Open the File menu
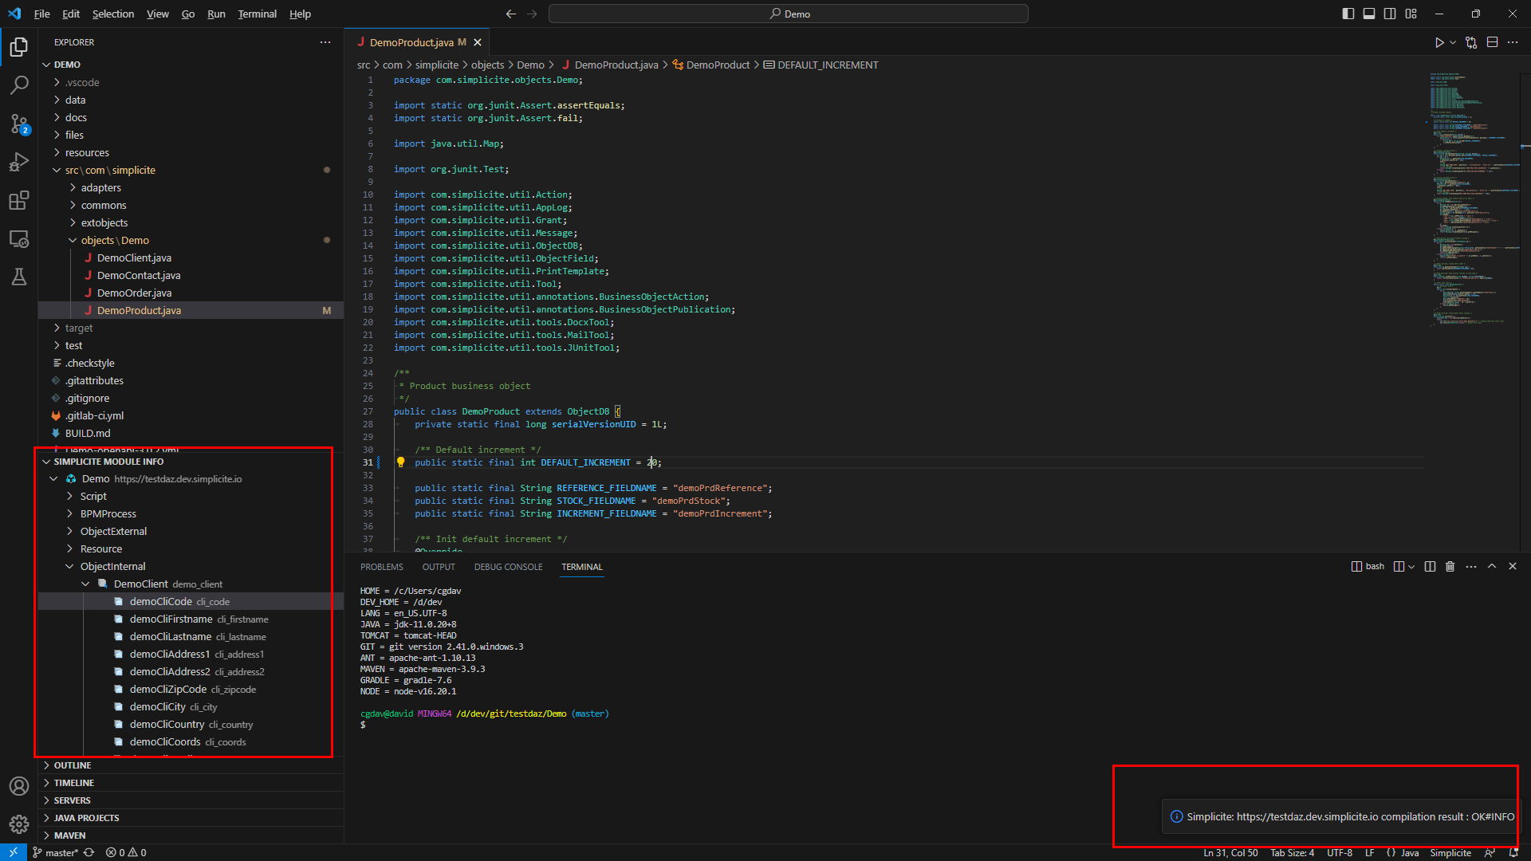Screen dimensions: 1531x861 tap(42, 14)
